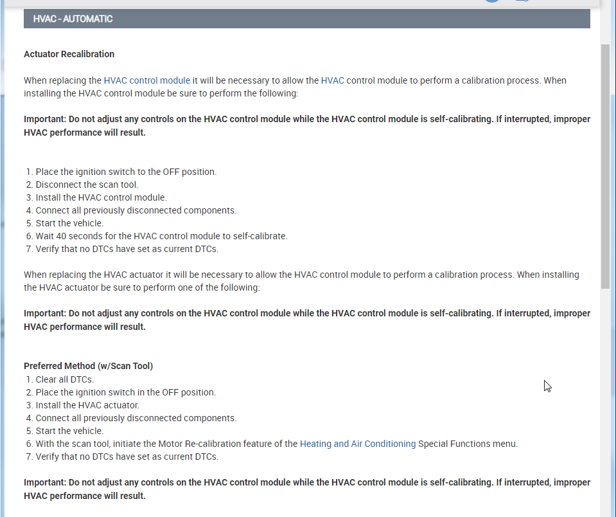Click the vertical scrollbar thumb

(606, 167)
